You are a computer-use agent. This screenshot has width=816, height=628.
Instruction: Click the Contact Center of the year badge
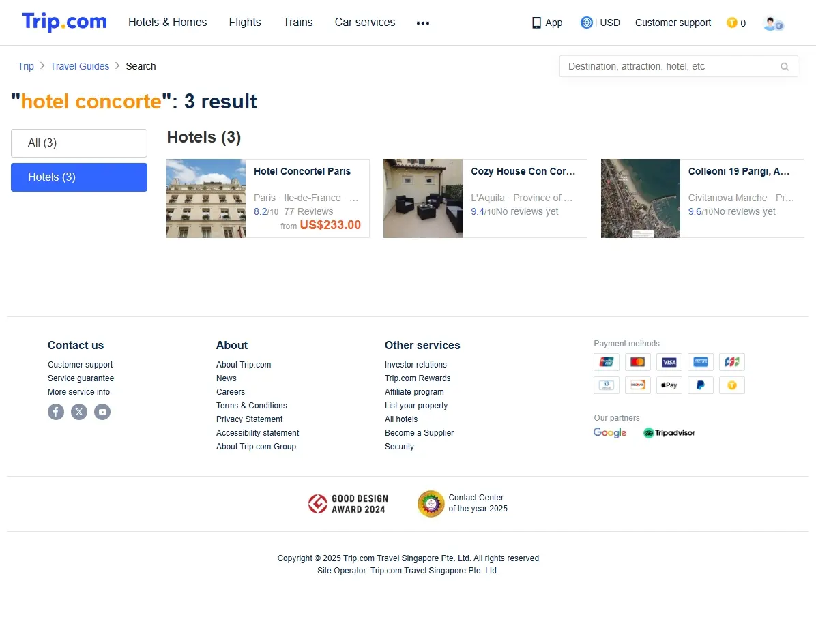(x=463, y=504)
